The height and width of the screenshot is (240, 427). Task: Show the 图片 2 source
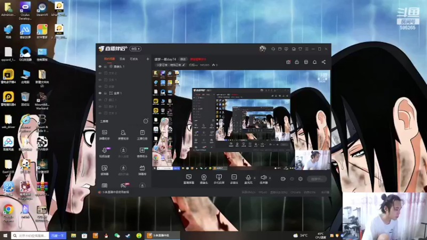click(100, 106)
